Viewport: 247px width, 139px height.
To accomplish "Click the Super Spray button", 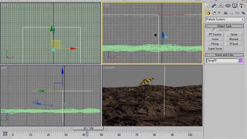I will 215,49.
